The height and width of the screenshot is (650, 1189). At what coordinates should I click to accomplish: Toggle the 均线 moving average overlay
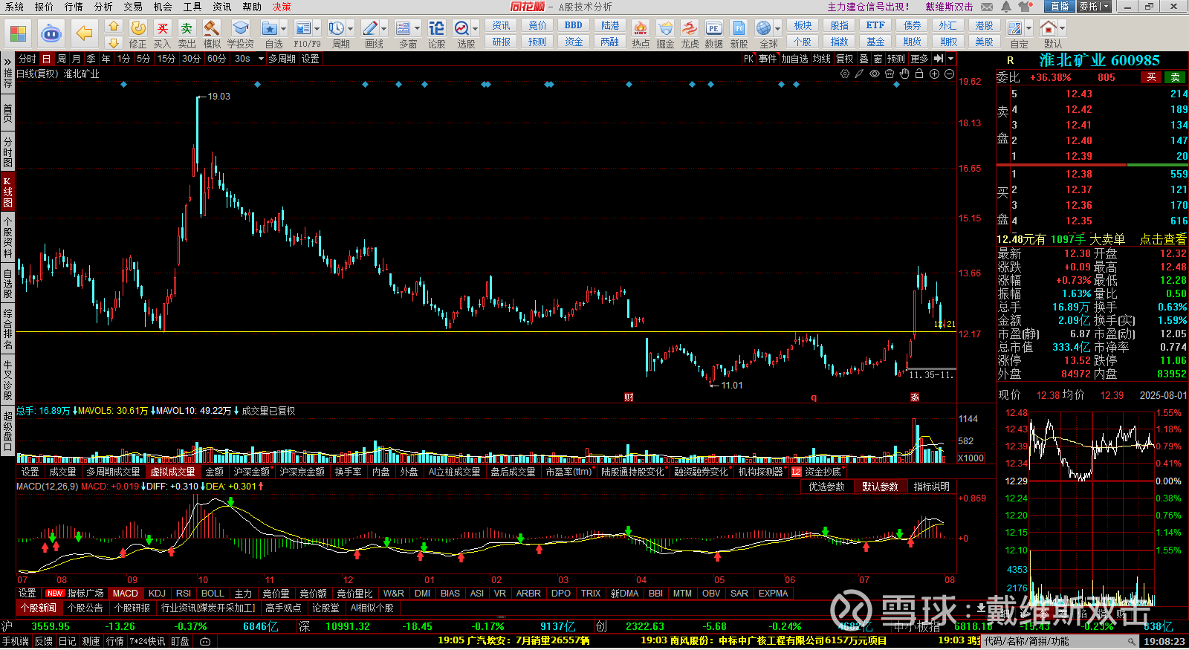[x=821, y=59]
